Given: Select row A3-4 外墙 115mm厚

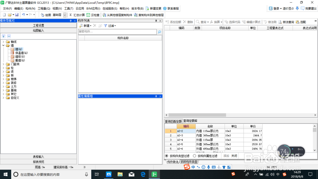Looking at the screenshot, I should [213, 140].
